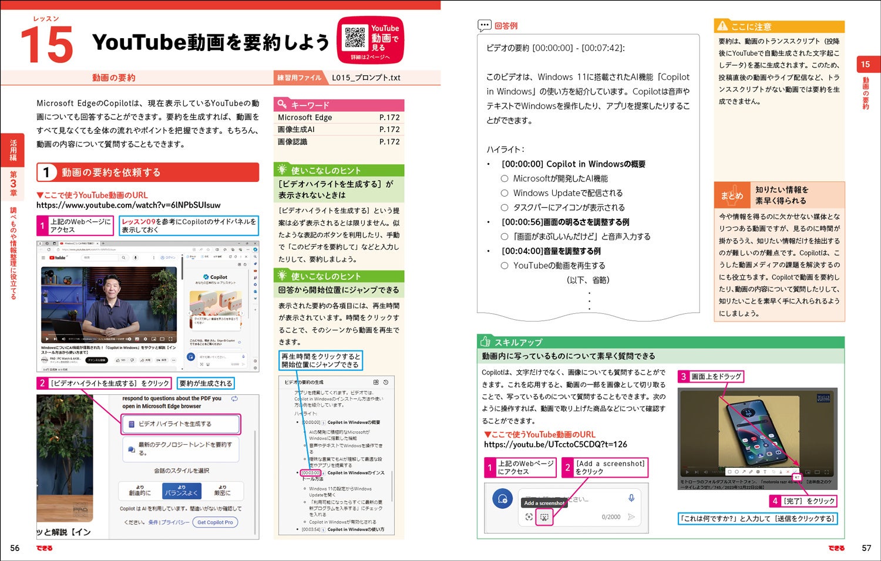The width and height of the screenshot is (881, 561).
Task: Open the three-dot menu beside the YouTube search bar
Action: coord(154,258)
